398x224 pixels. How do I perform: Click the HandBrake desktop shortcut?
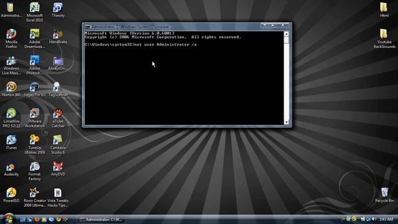click(58, 37)
